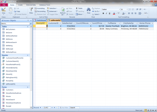Click the numbered list icon
157x112 pixels.
click(133, 9)
